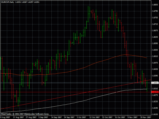
Task: Click the 1.6475 price scale value
Action: (x=155, y=63)
